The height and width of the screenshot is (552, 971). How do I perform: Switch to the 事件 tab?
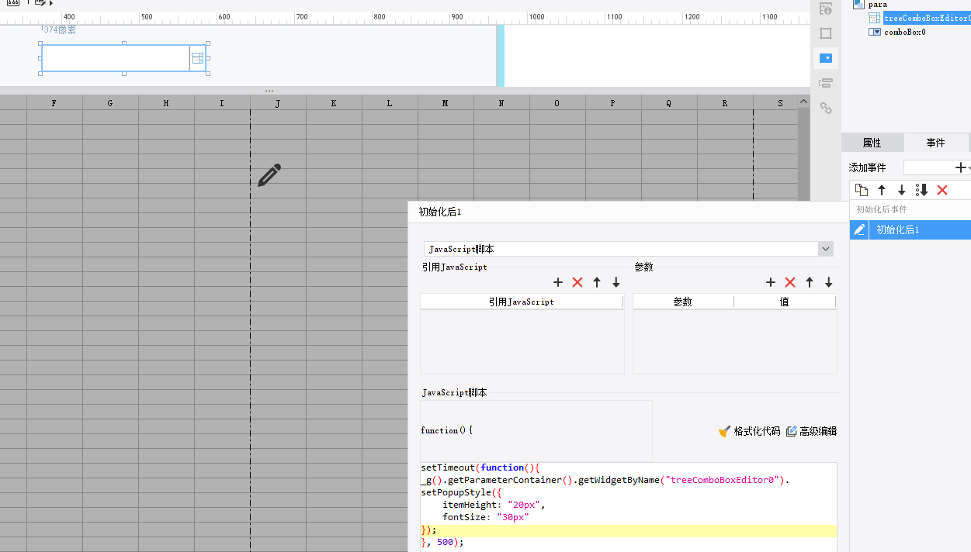936,143
